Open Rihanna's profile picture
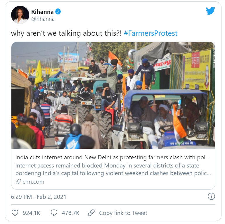 tap(20, 15)
